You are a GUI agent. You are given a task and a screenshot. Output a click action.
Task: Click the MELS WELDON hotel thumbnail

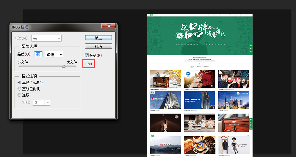point(199,100)
